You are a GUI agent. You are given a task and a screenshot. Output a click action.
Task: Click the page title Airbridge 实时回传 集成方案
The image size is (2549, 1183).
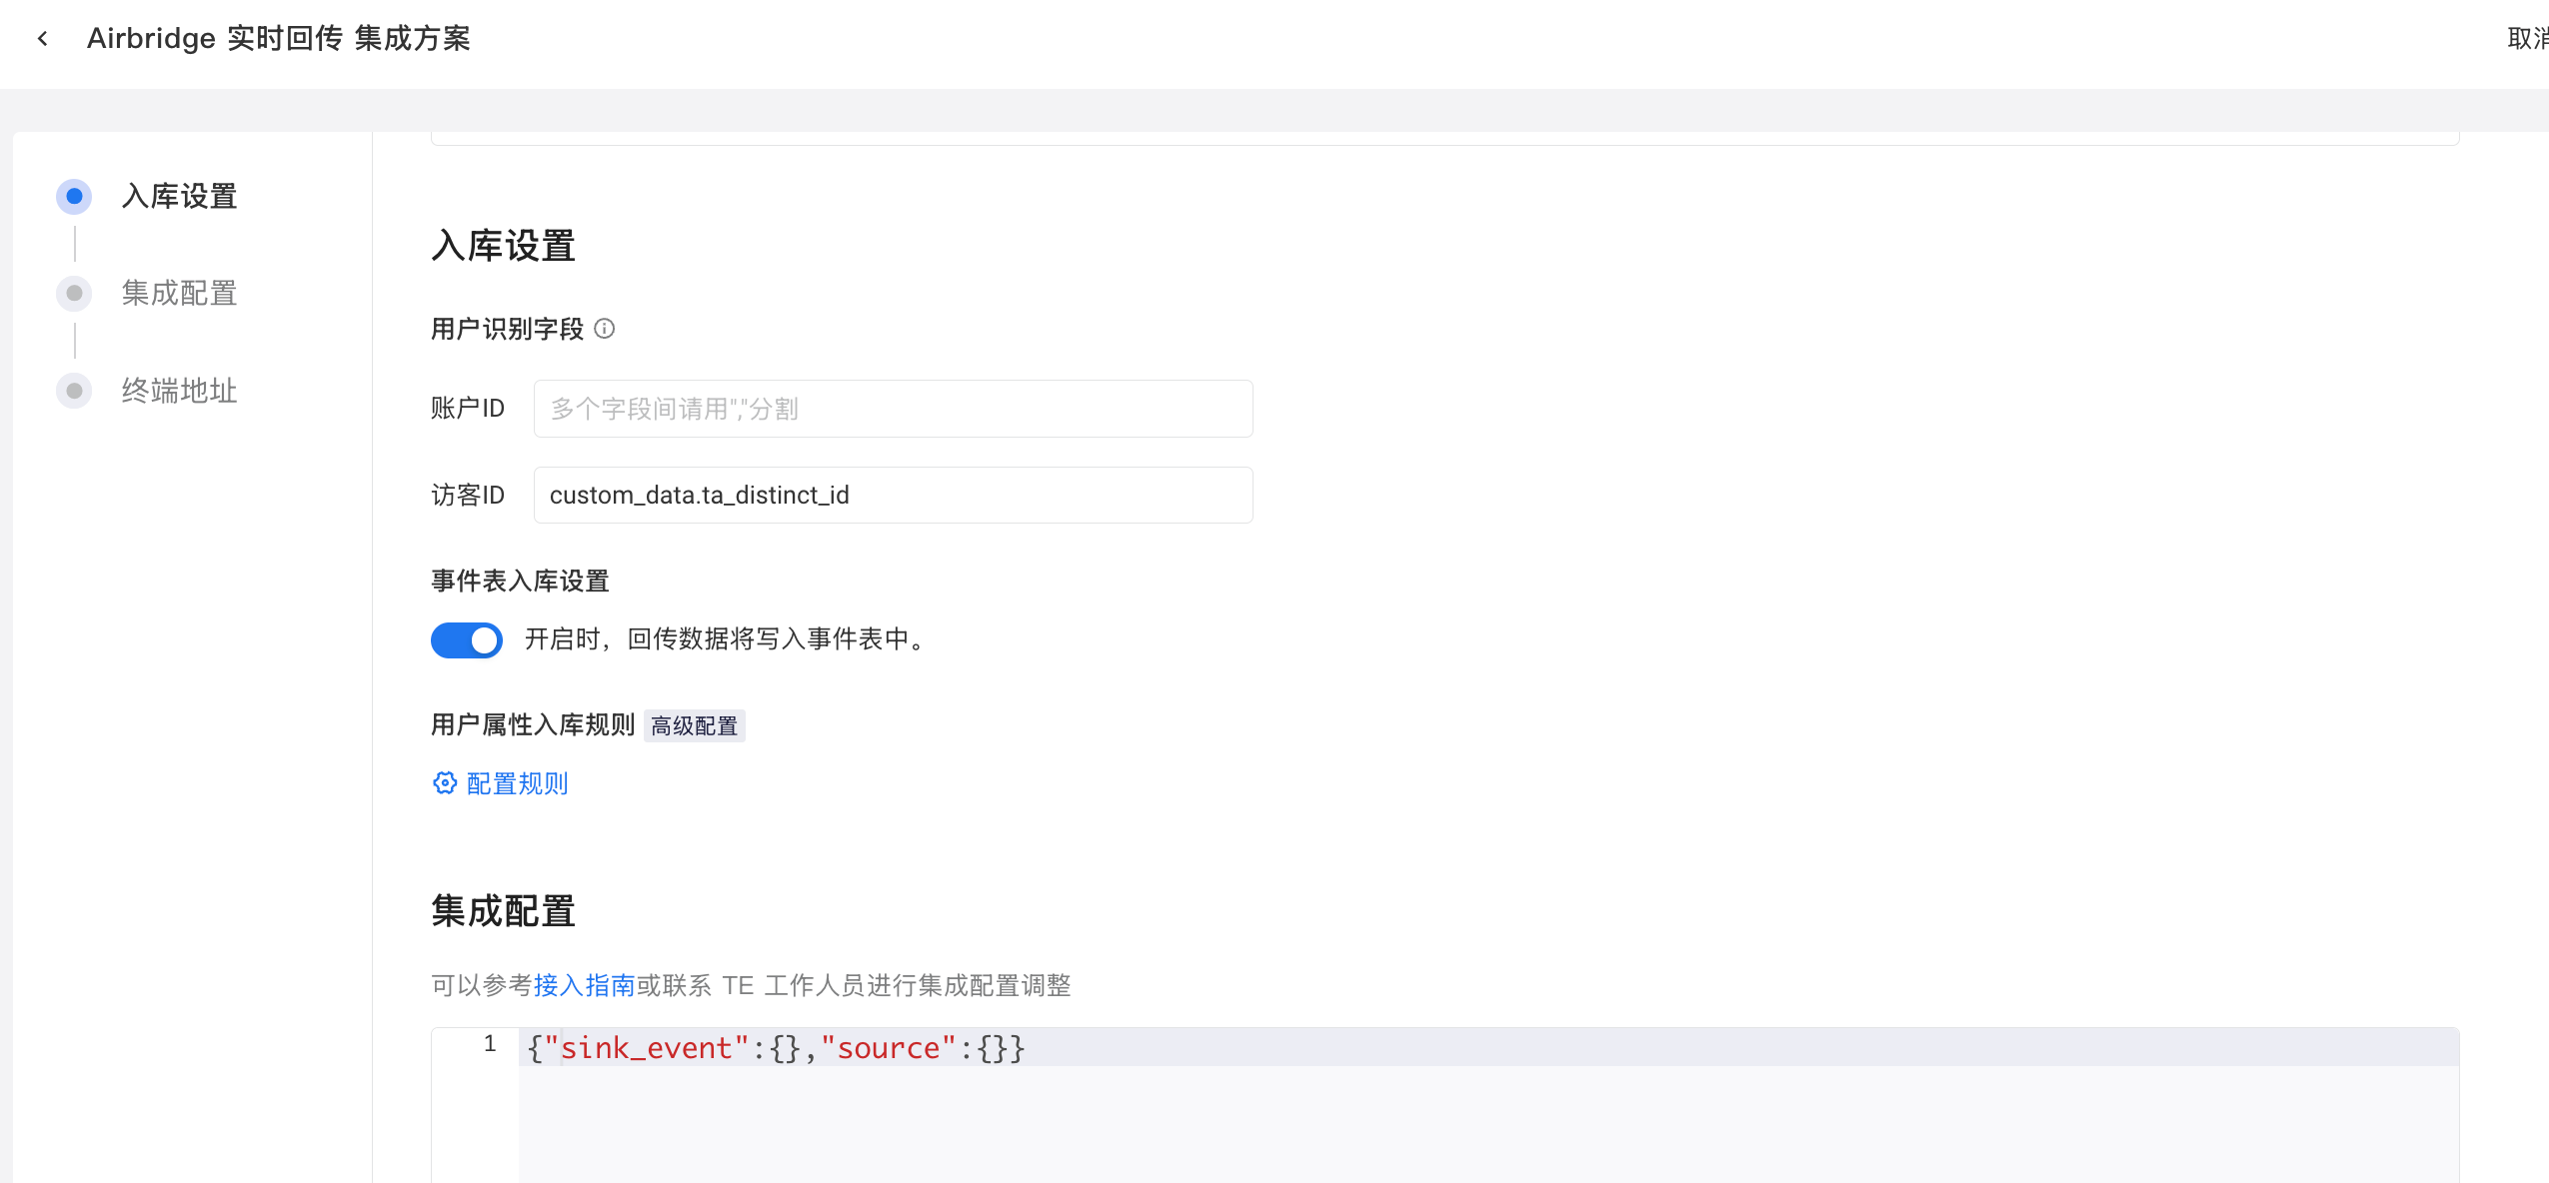pyautogui.click(x=278, y=39)
